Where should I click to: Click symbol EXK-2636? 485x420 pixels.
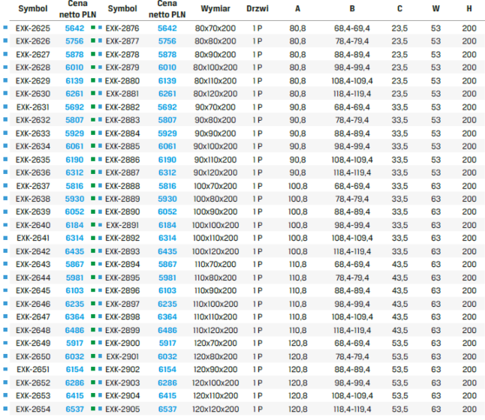(x=33, y=172)
